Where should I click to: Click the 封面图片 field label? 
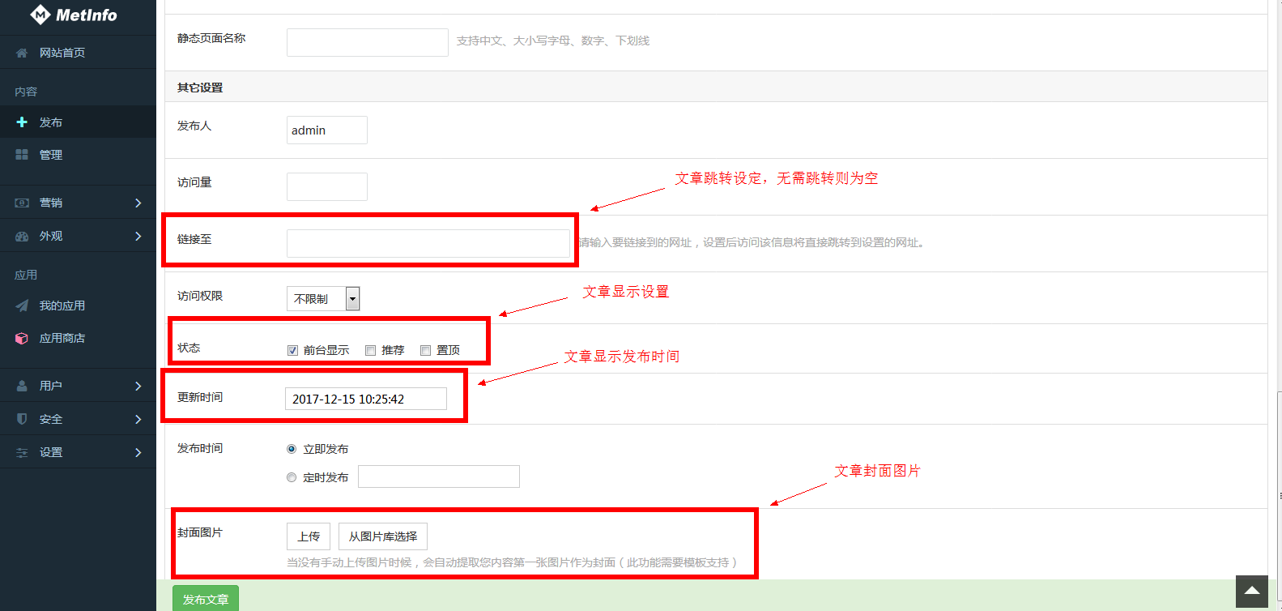(x=200, y=532)
